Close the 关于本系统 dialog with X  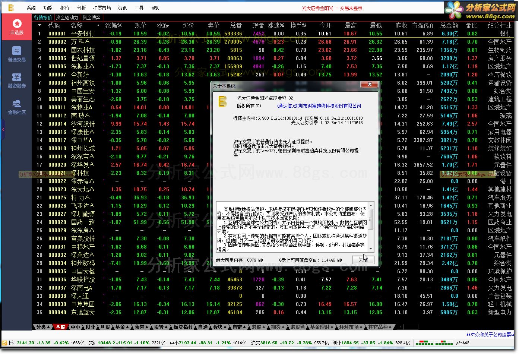[370, 85]
